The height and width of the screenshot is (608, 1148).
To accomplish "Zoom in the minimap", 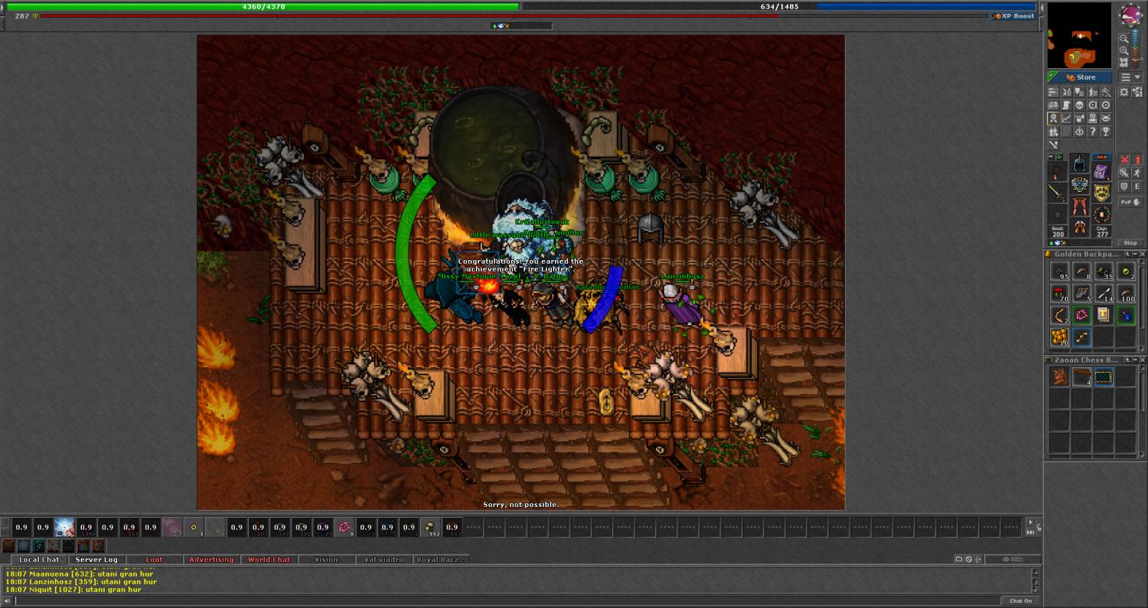I will tap(1124, 50).
